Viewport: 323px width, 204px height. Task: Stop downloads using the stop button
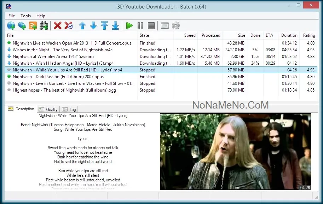(151, 25)
